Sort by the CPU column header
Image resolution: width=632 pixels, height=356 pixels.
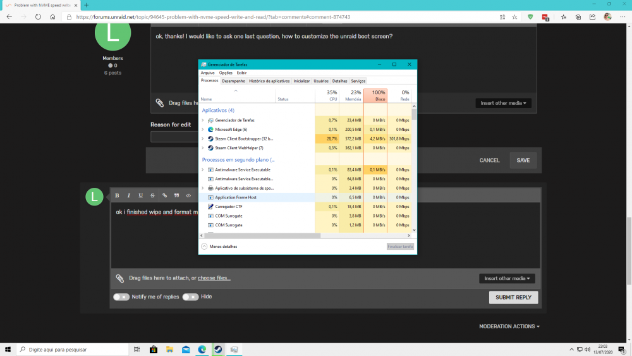327,95
